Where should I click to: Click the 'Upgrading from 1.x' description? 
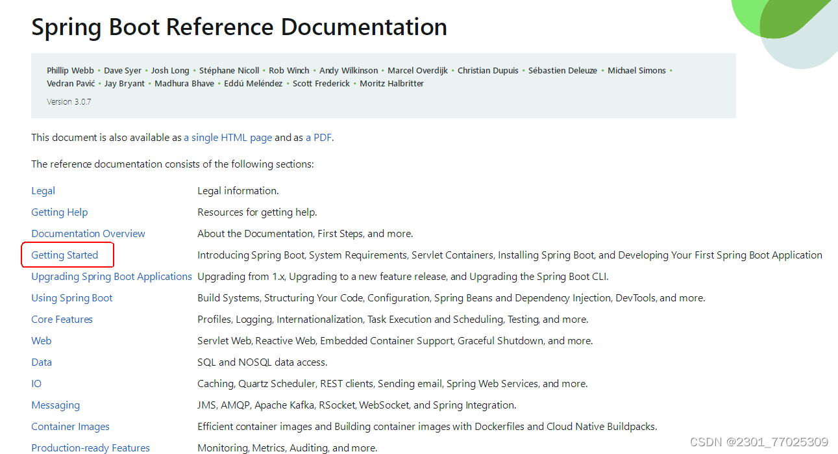pyautogui.click(x=402, y=277)
